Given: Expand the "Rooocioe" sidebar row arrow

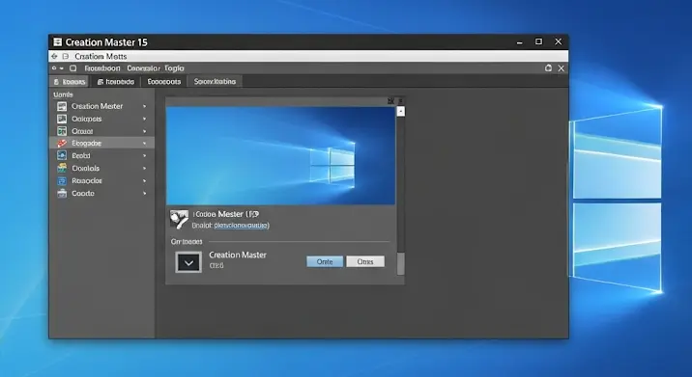Looking at the screenshot, I should tap(144, 180).
